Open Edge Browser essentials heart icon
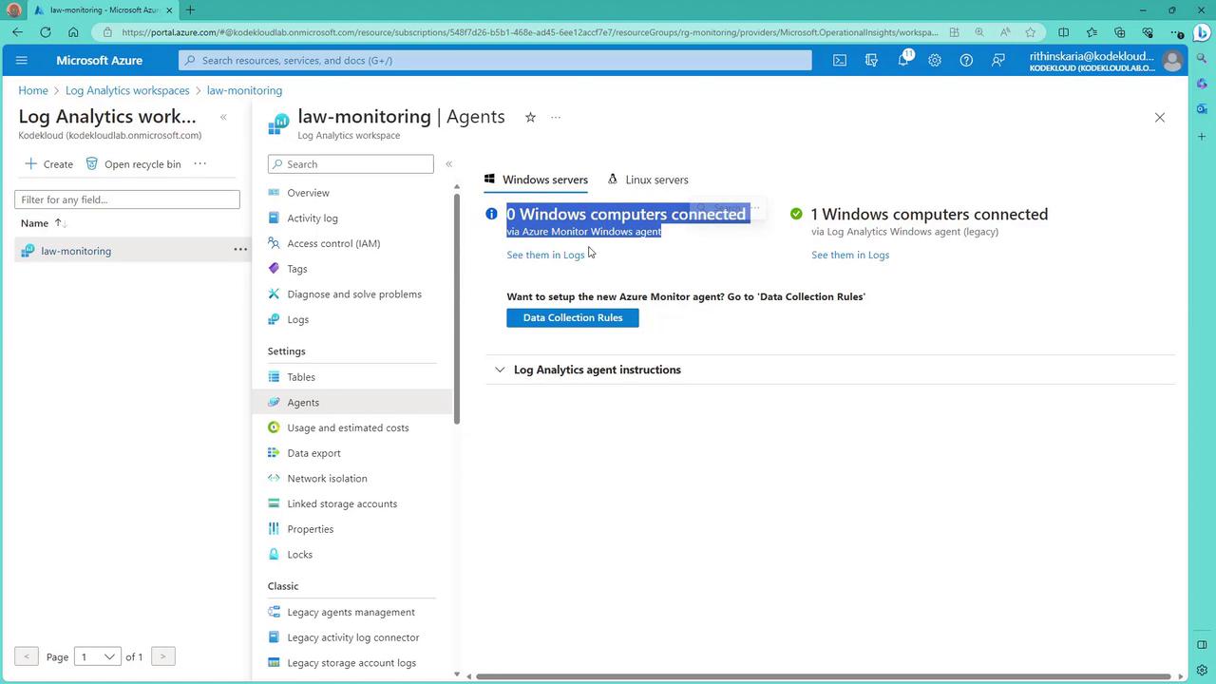Screen dimensions: 1216x684 (x=1148, y=32)
